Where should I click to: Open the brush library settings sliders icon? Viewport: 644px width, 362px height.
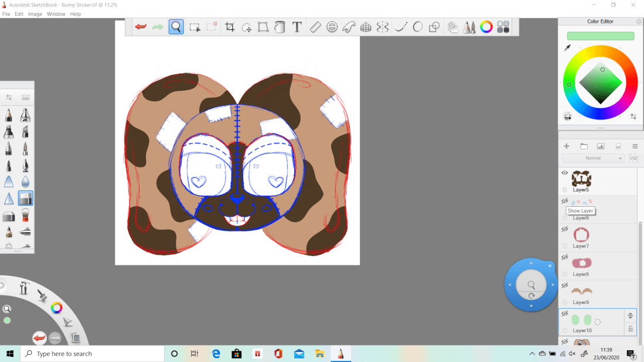click(9, 97)
